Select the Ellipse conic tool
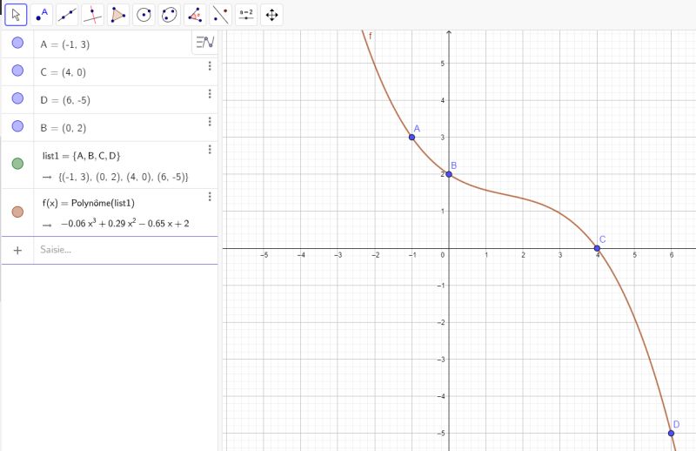Image resolution: width=696 pixels, height=451 pixels. point(169,15)
